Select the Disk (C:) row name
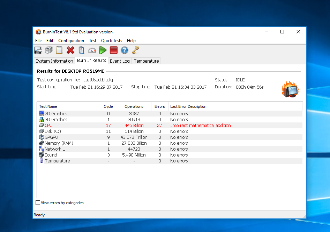Screen dimensions: 330x232 (x=53, y=131)
